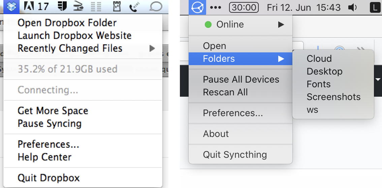The image size is (382, 188).
Task: Click the Syncthing menu bar icon
Action: click(196, 7)
